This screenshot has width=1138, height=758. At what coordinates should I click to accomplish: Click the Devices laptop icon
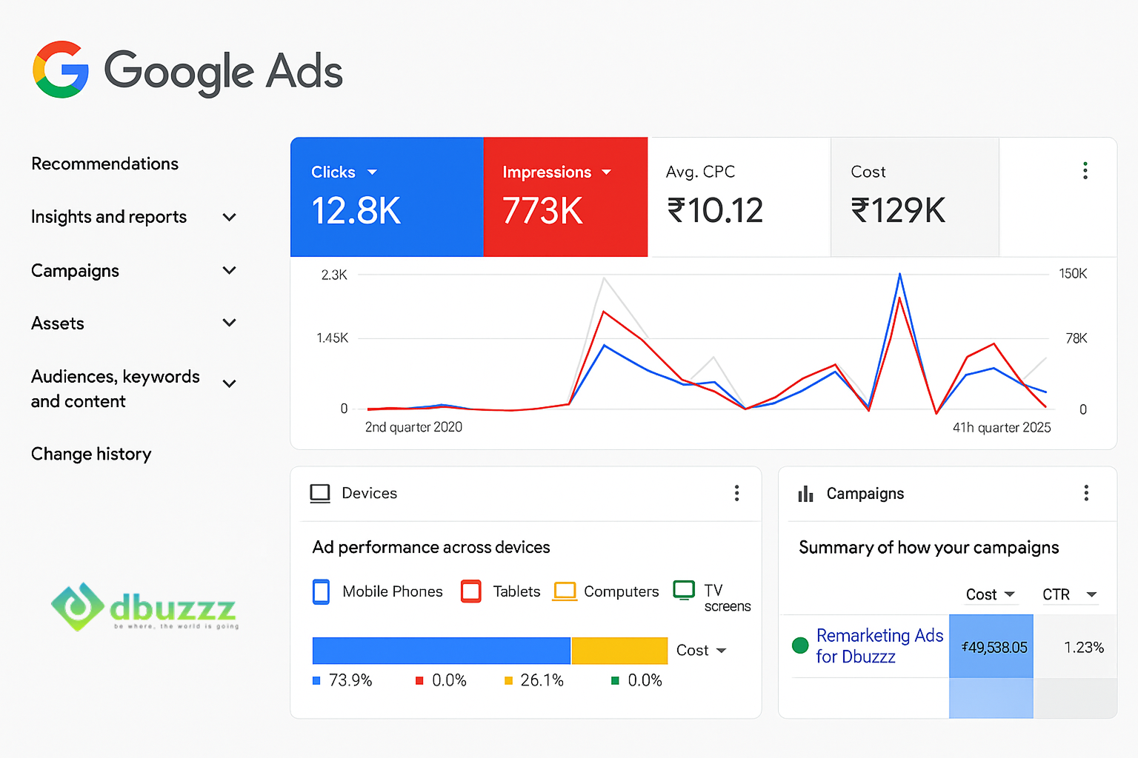(x=320, y=494)
